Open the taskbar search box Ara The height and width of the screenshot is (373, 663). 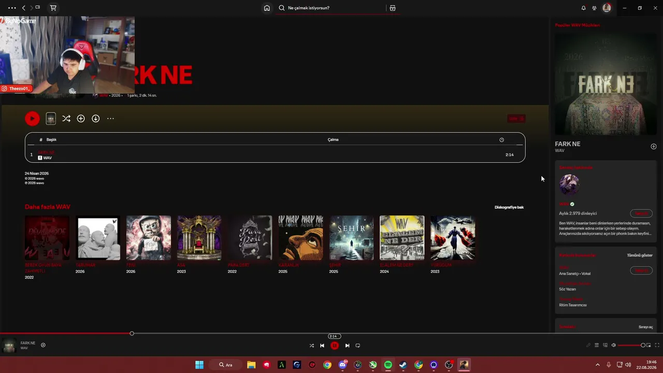(x=225, y=365)
